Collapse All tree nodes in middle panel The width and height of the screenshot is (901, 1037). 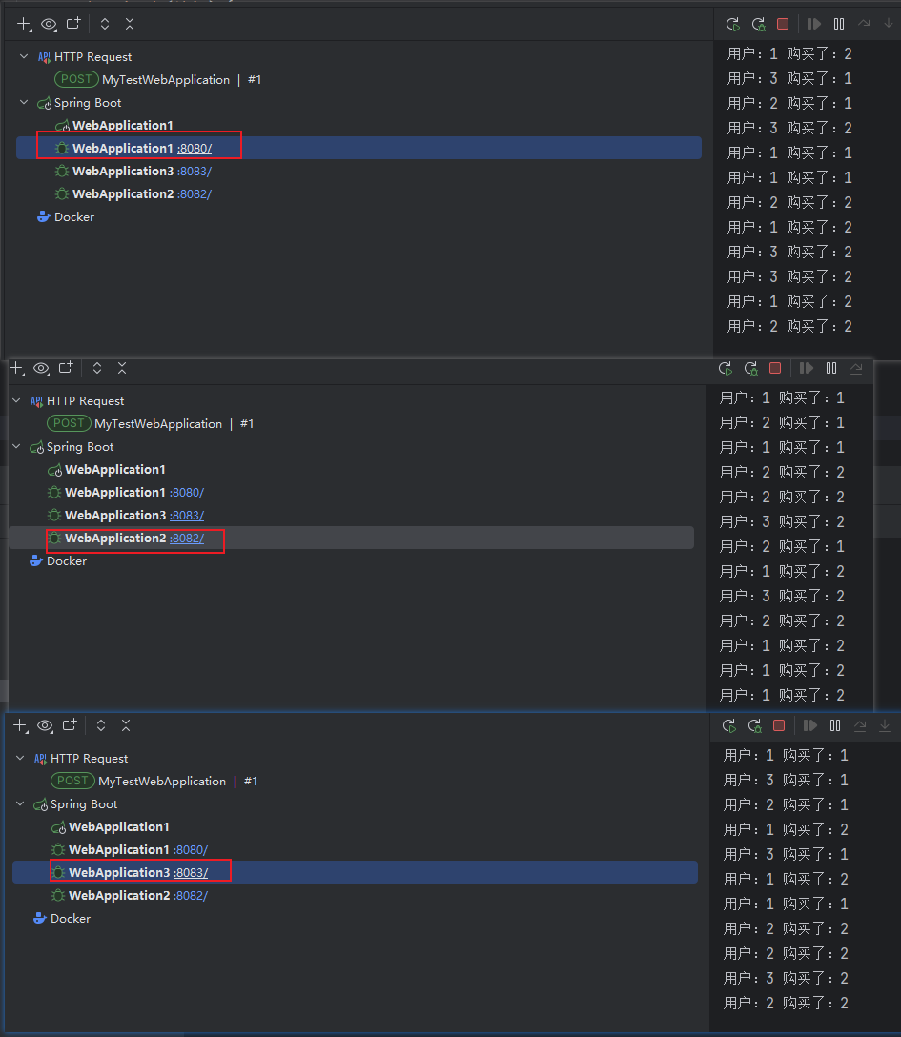[x=122, y=368]
